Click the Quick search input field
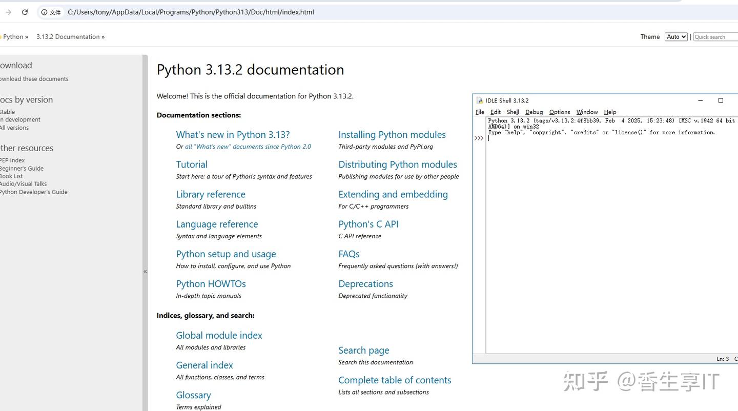This screenshot has width=738, height=411. [x=715, y=36]
